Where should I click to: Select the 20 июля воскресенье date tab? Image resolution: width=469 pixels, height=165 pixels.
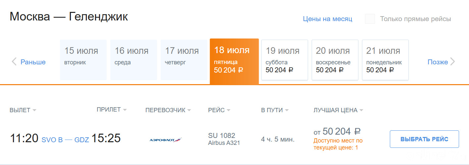click(x=335, y=60)
